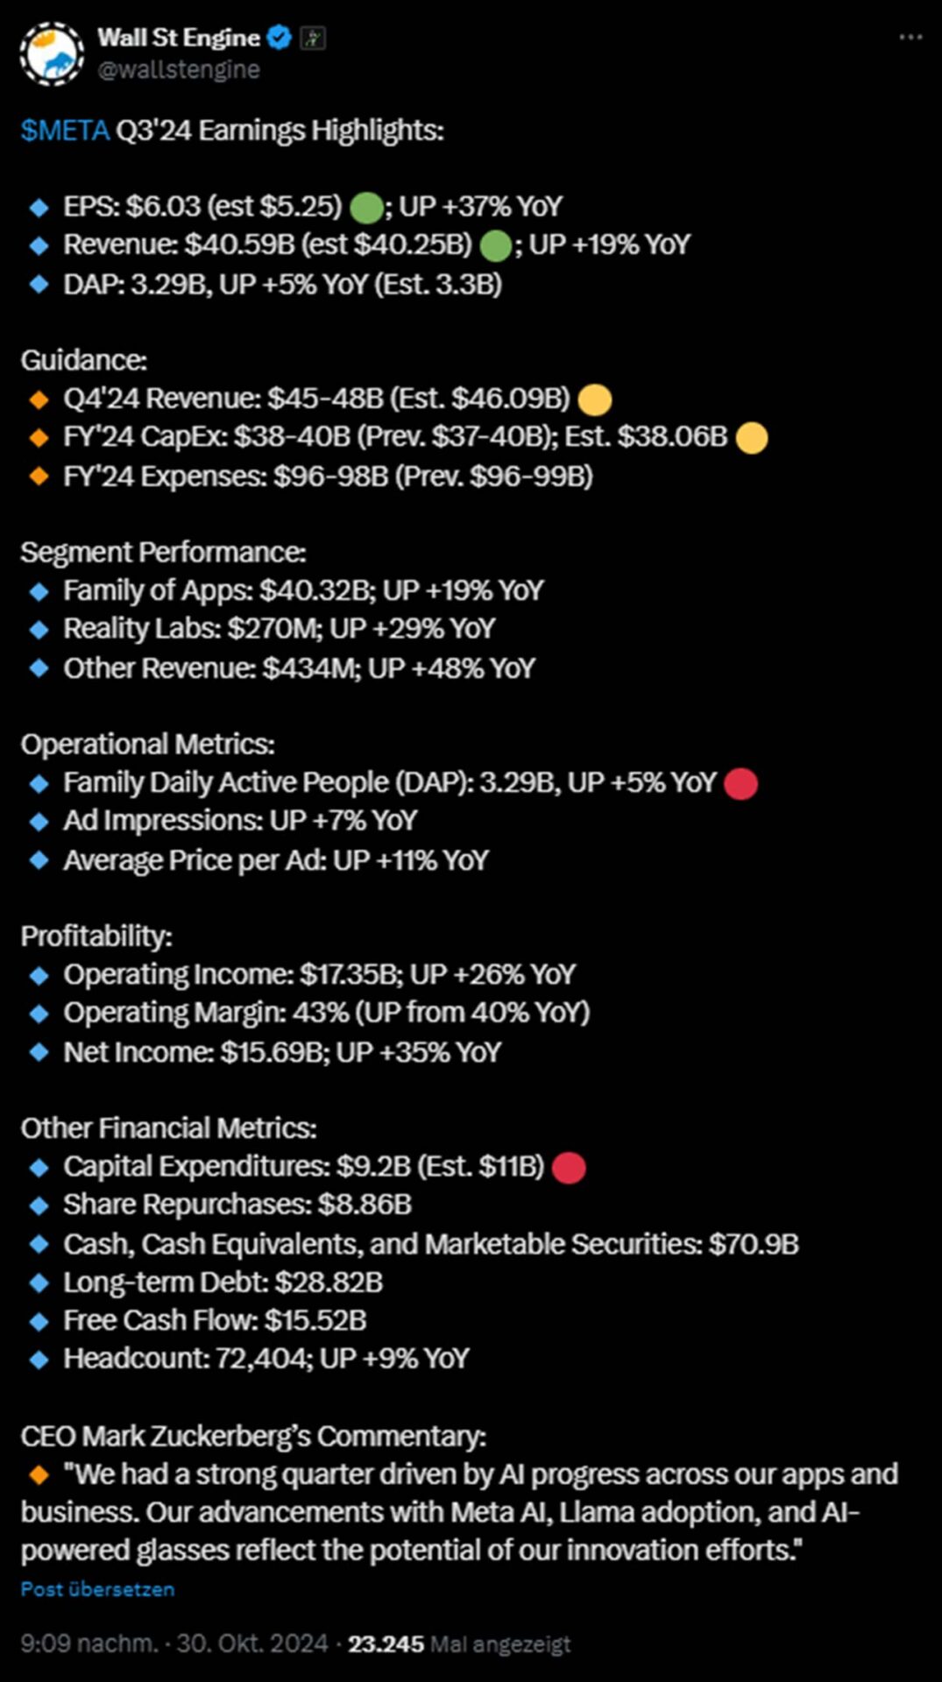Click the small affiliate badge beside the checkmark
The height and width of the screenshot is (1682, 942).
[313, 38]
